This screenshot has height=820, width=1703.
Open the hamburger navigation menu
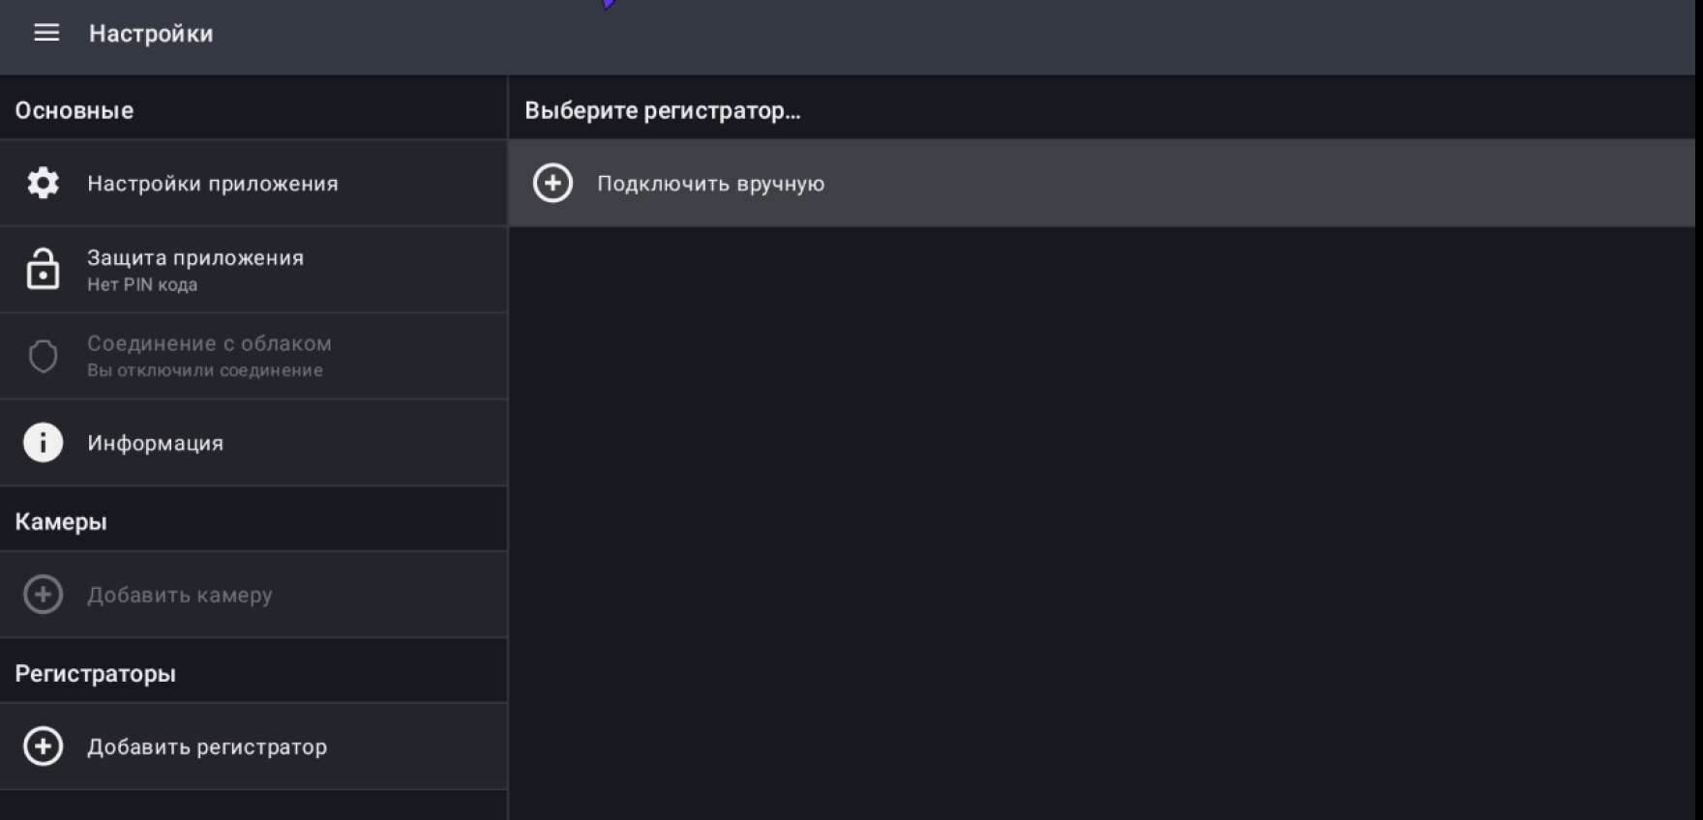(x=46, y=34)
